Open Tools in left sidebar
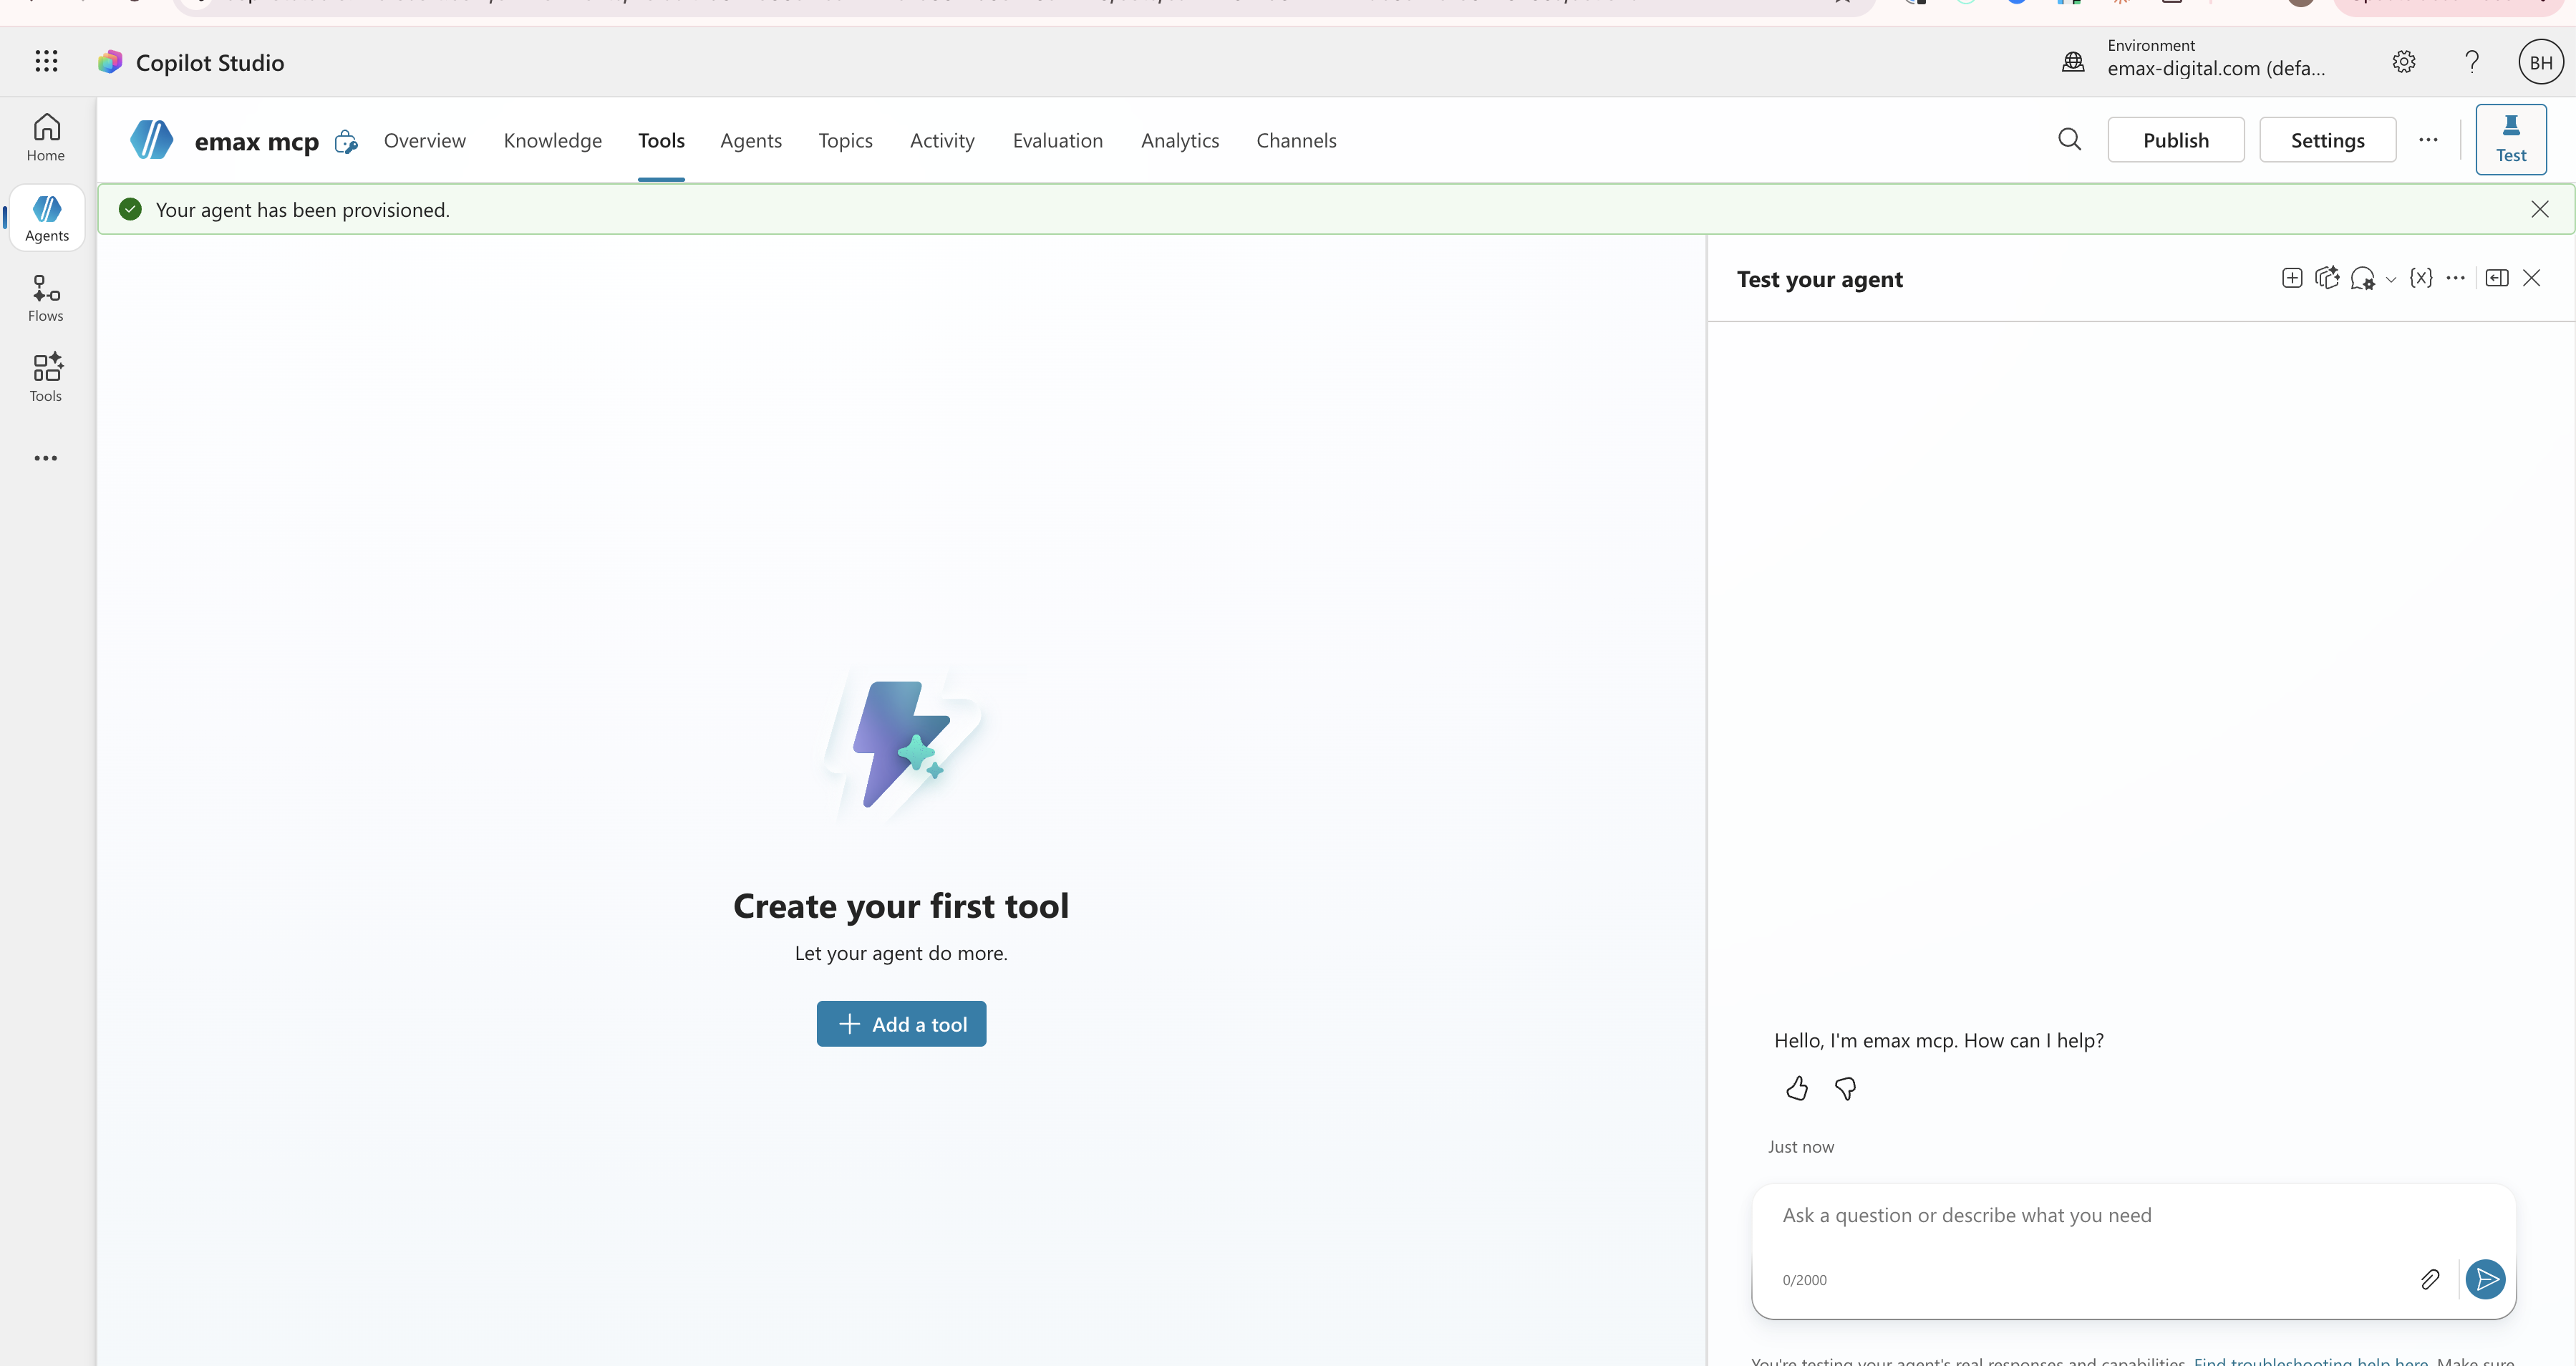Screen dimensions: 2576x1366 [x=46, y=378]
